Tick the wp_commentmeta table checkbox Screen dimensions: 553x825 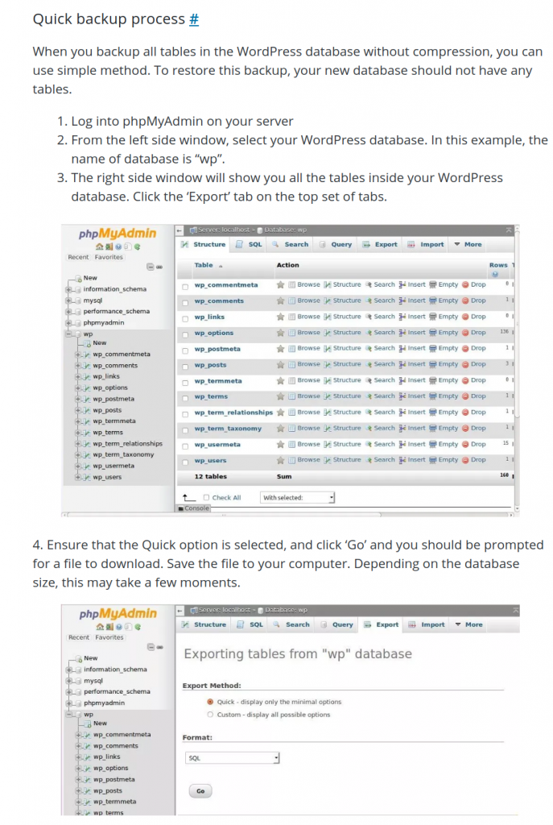click(x=185, y=287)
